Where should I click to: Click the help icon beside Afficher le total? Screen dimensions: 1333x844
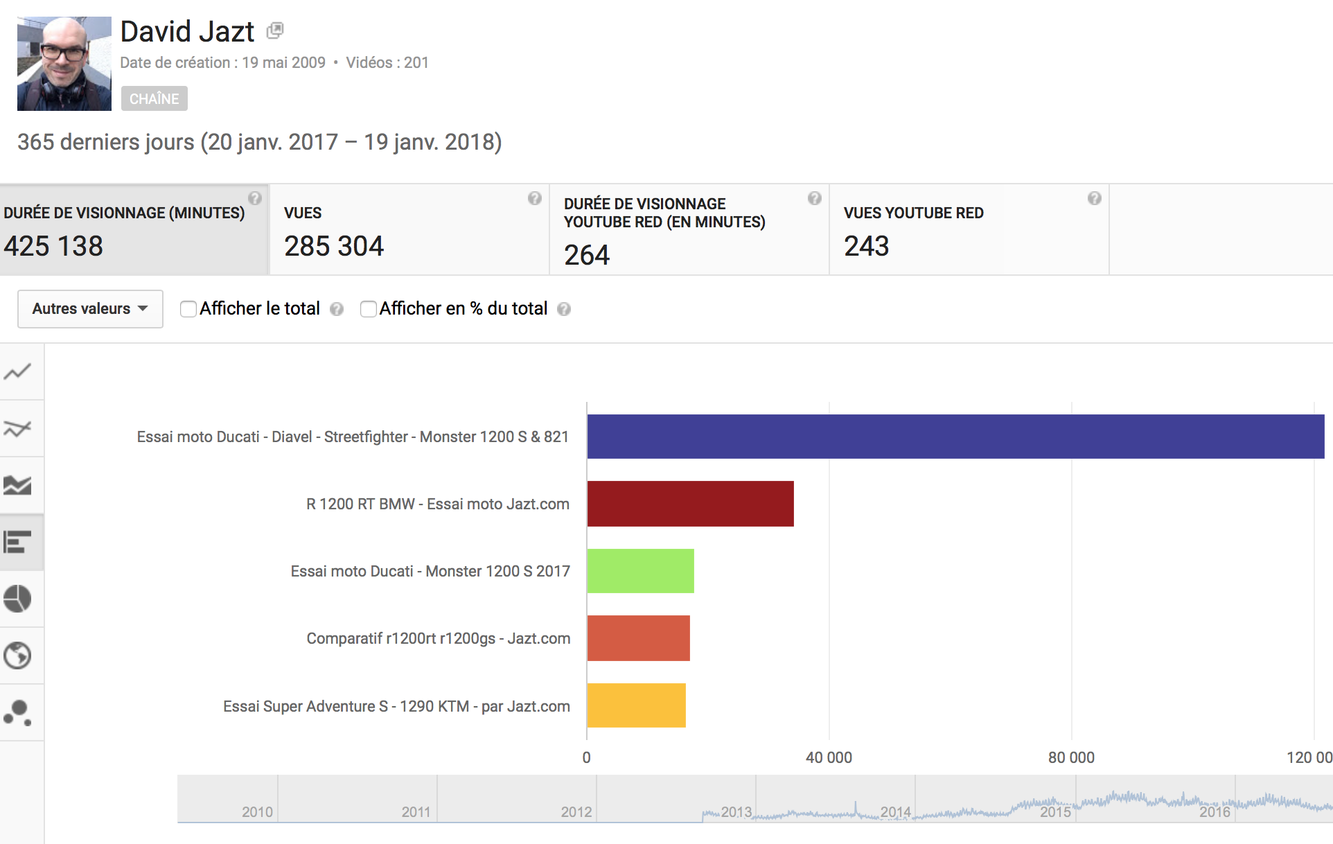(x=337, y=309)
